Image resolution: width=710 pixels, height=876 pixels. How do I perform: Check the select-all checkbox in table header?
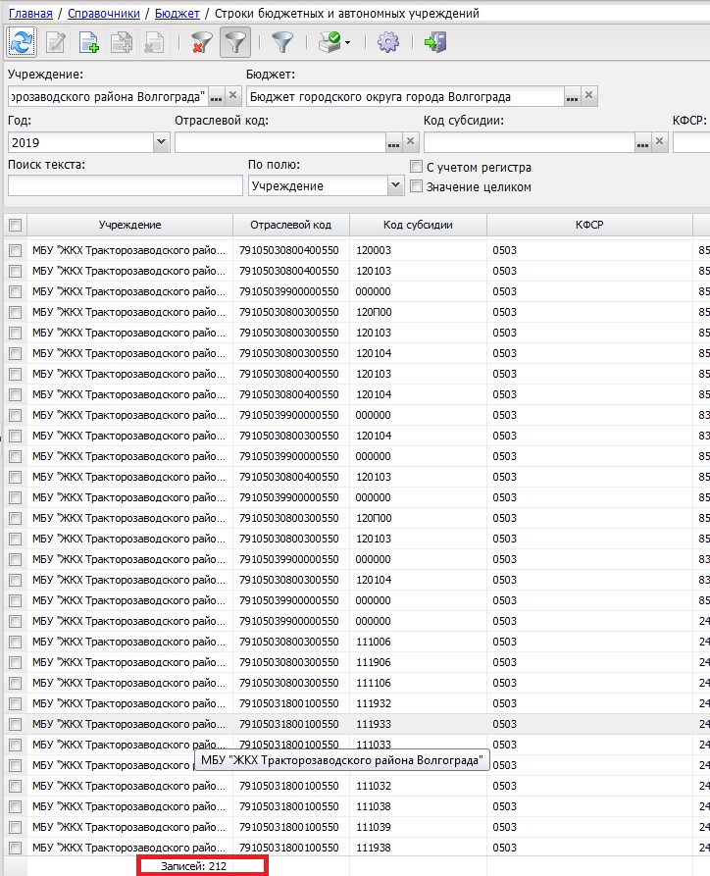tap(15, 225)
